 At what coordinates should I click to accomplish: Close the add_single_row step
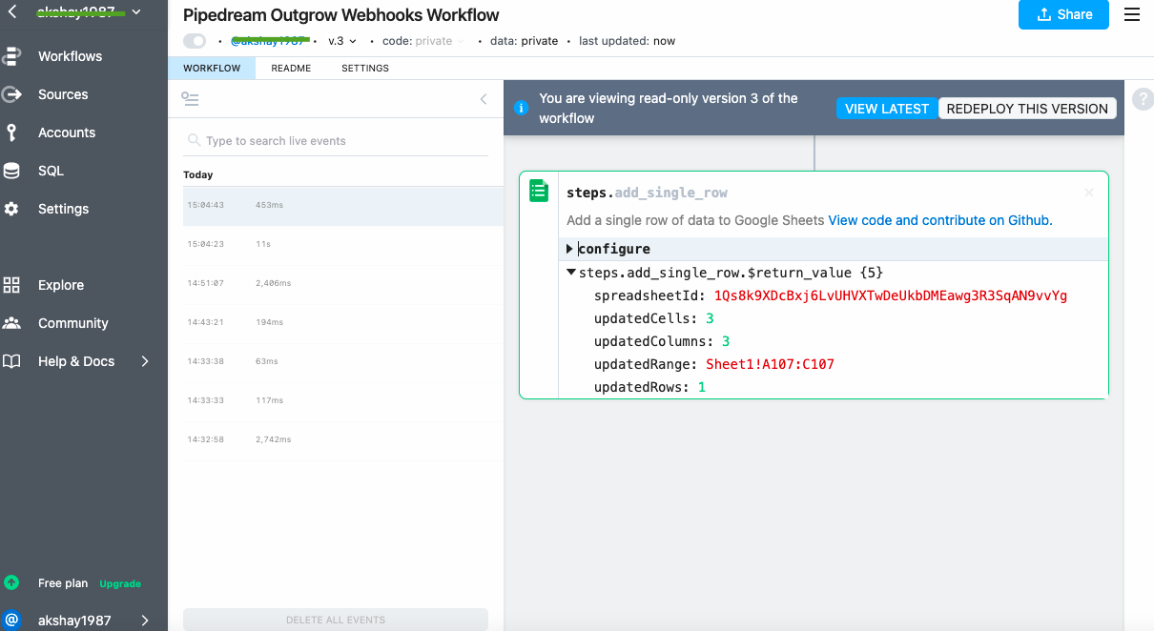1089,193
